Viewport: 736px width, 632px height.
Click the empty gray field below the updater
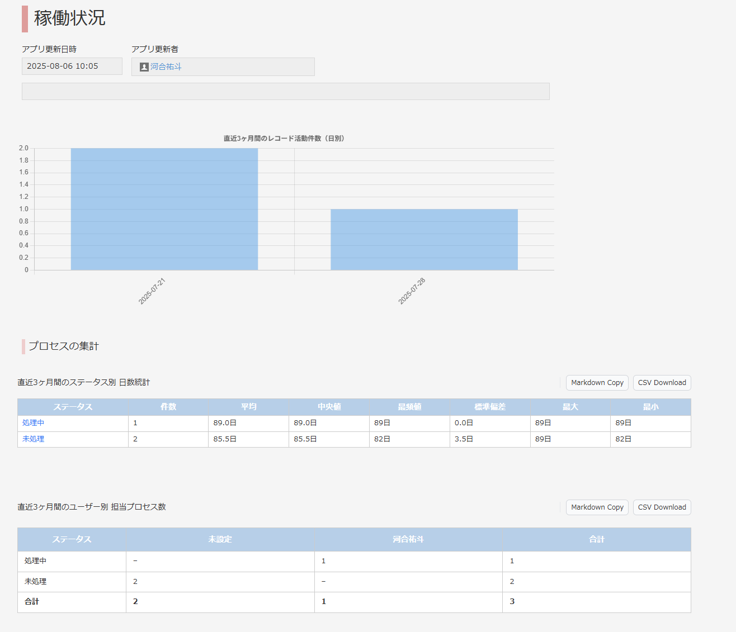(x=286, y=92)
